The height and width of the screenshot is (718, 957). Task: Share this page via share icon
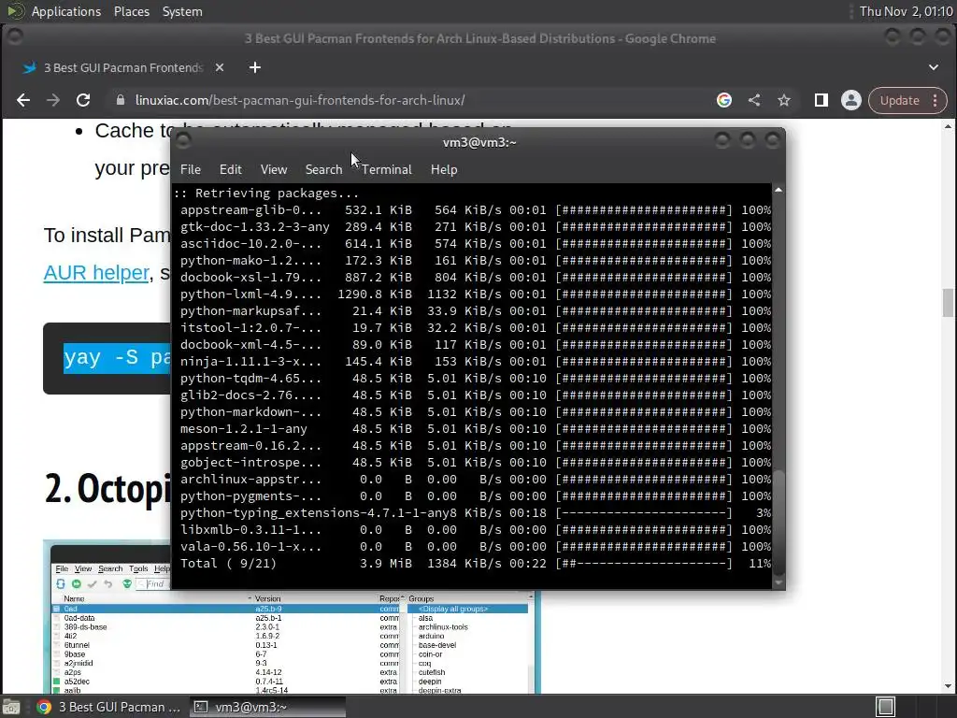coord(754,100)
